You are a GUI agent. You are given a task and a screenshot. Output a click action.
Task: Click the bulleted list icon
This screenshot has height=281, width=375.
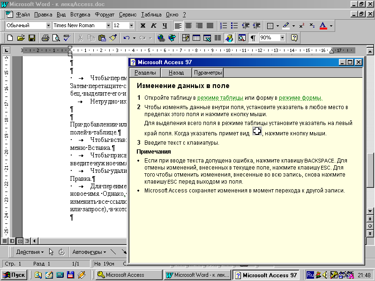pyautogui.click(x=234, y=25)
